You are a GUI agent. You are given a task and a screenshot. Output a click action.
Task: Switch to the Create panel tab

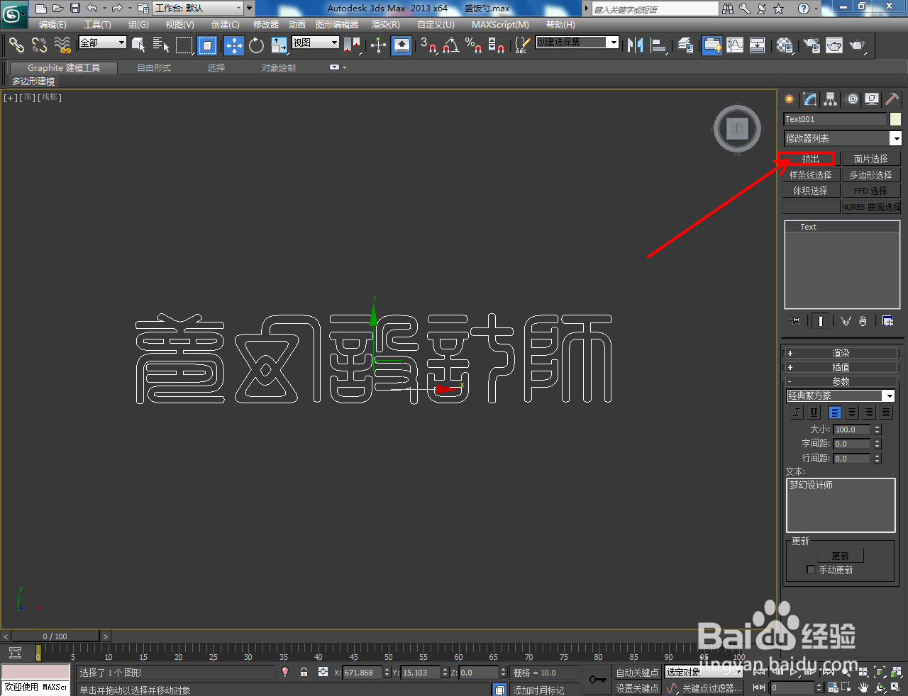coord(789,99)
